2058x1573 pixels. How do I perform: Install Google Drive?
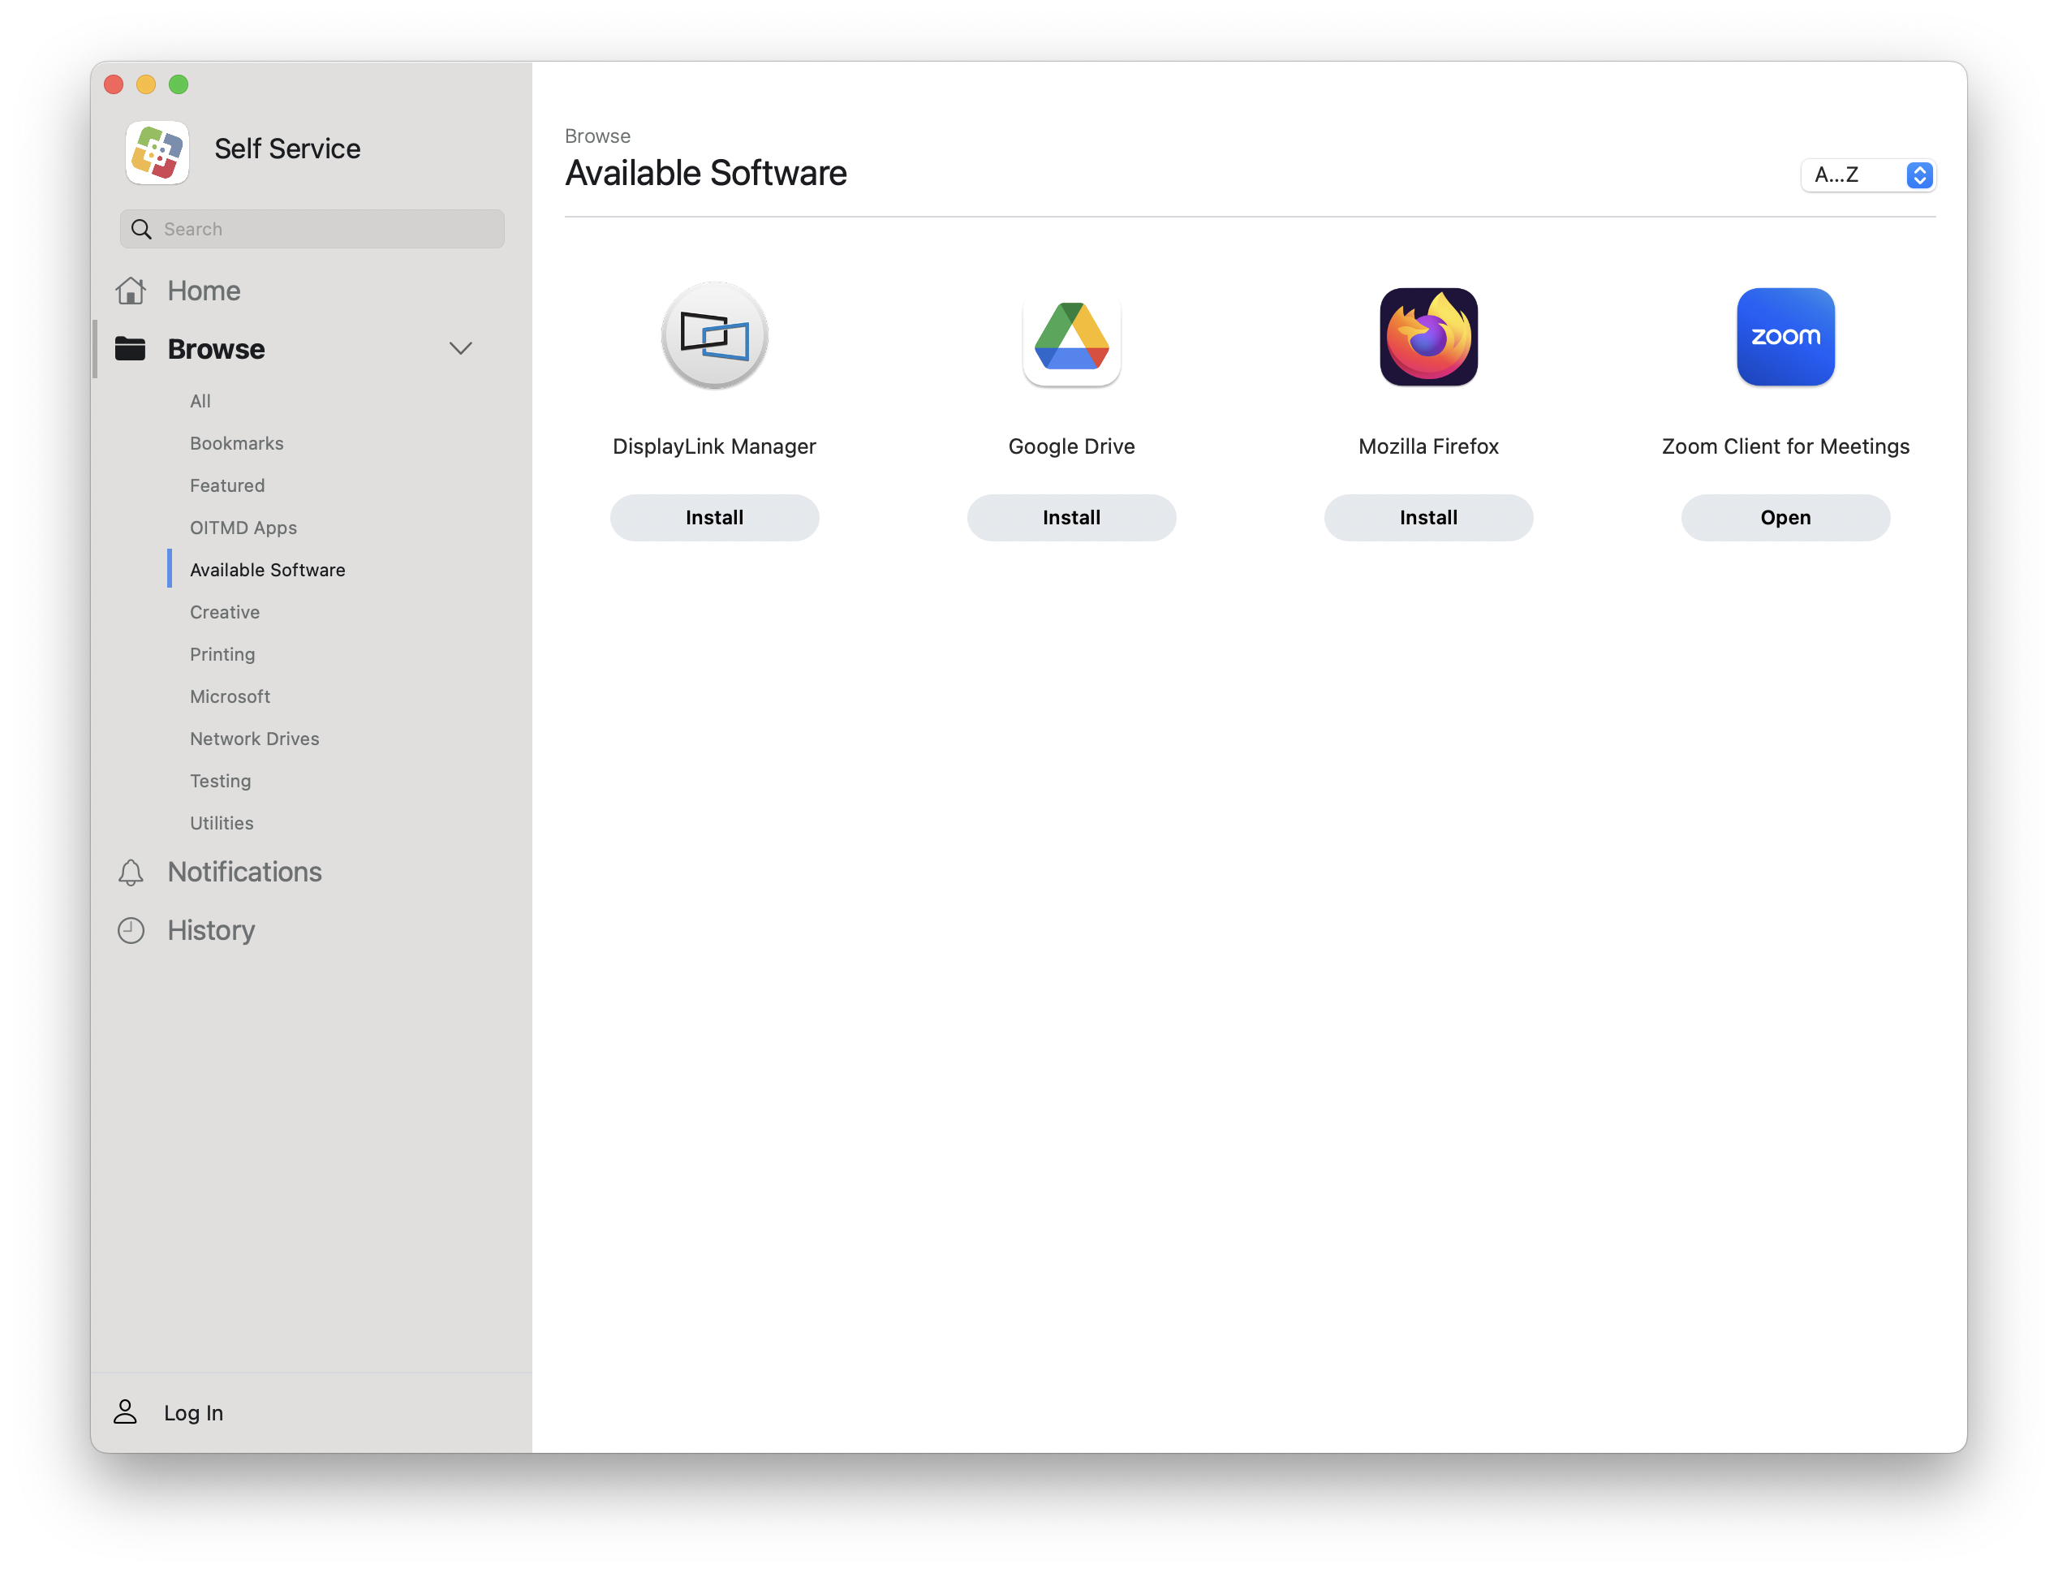1070,518
